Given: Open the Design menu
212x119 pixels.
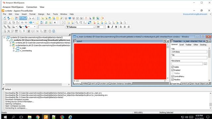Looking at the screenshot, I should pos(41,14).
